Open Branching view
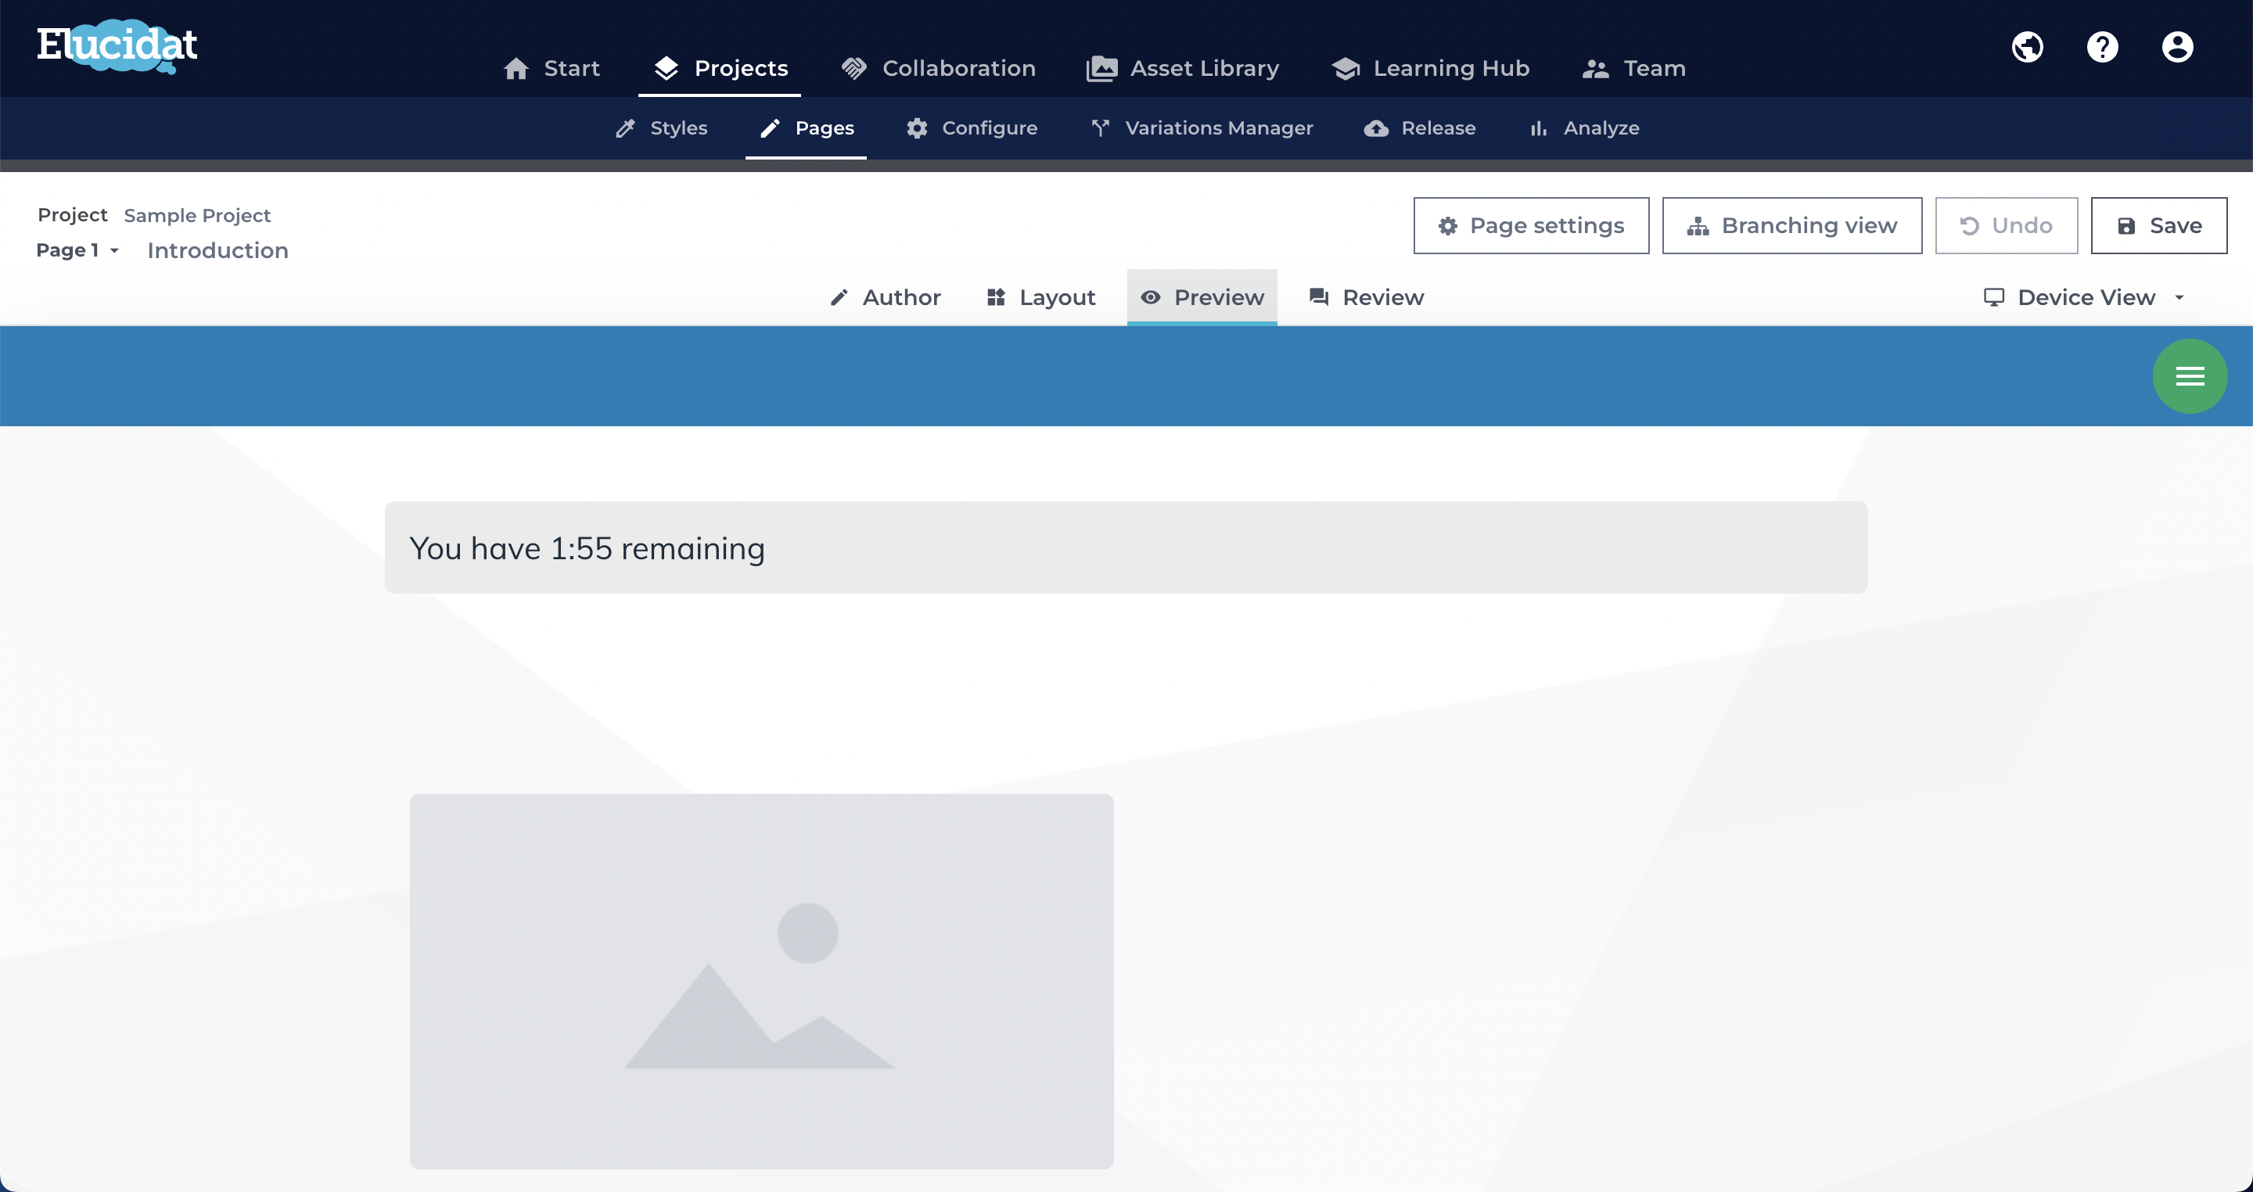This screenshot has height=1192, width=2253. (x=1792, y=225)
